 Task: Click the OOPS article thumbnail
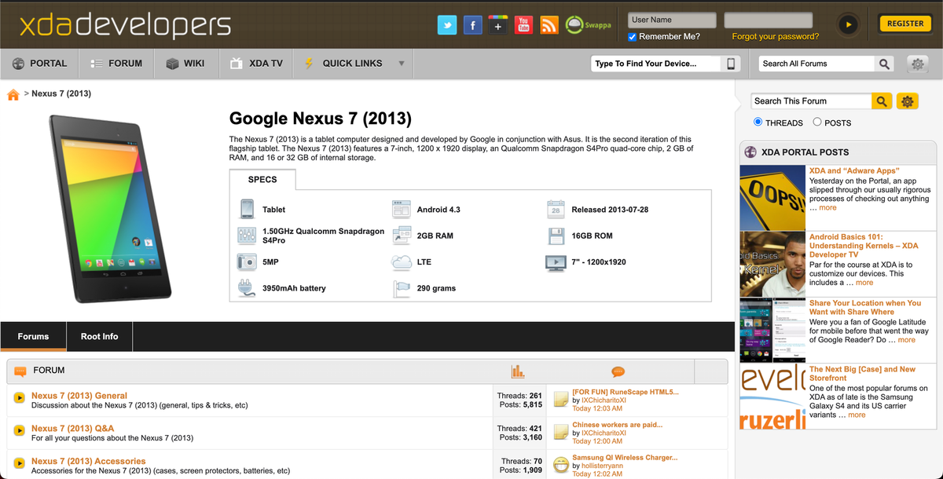click(x=772, y=197)
